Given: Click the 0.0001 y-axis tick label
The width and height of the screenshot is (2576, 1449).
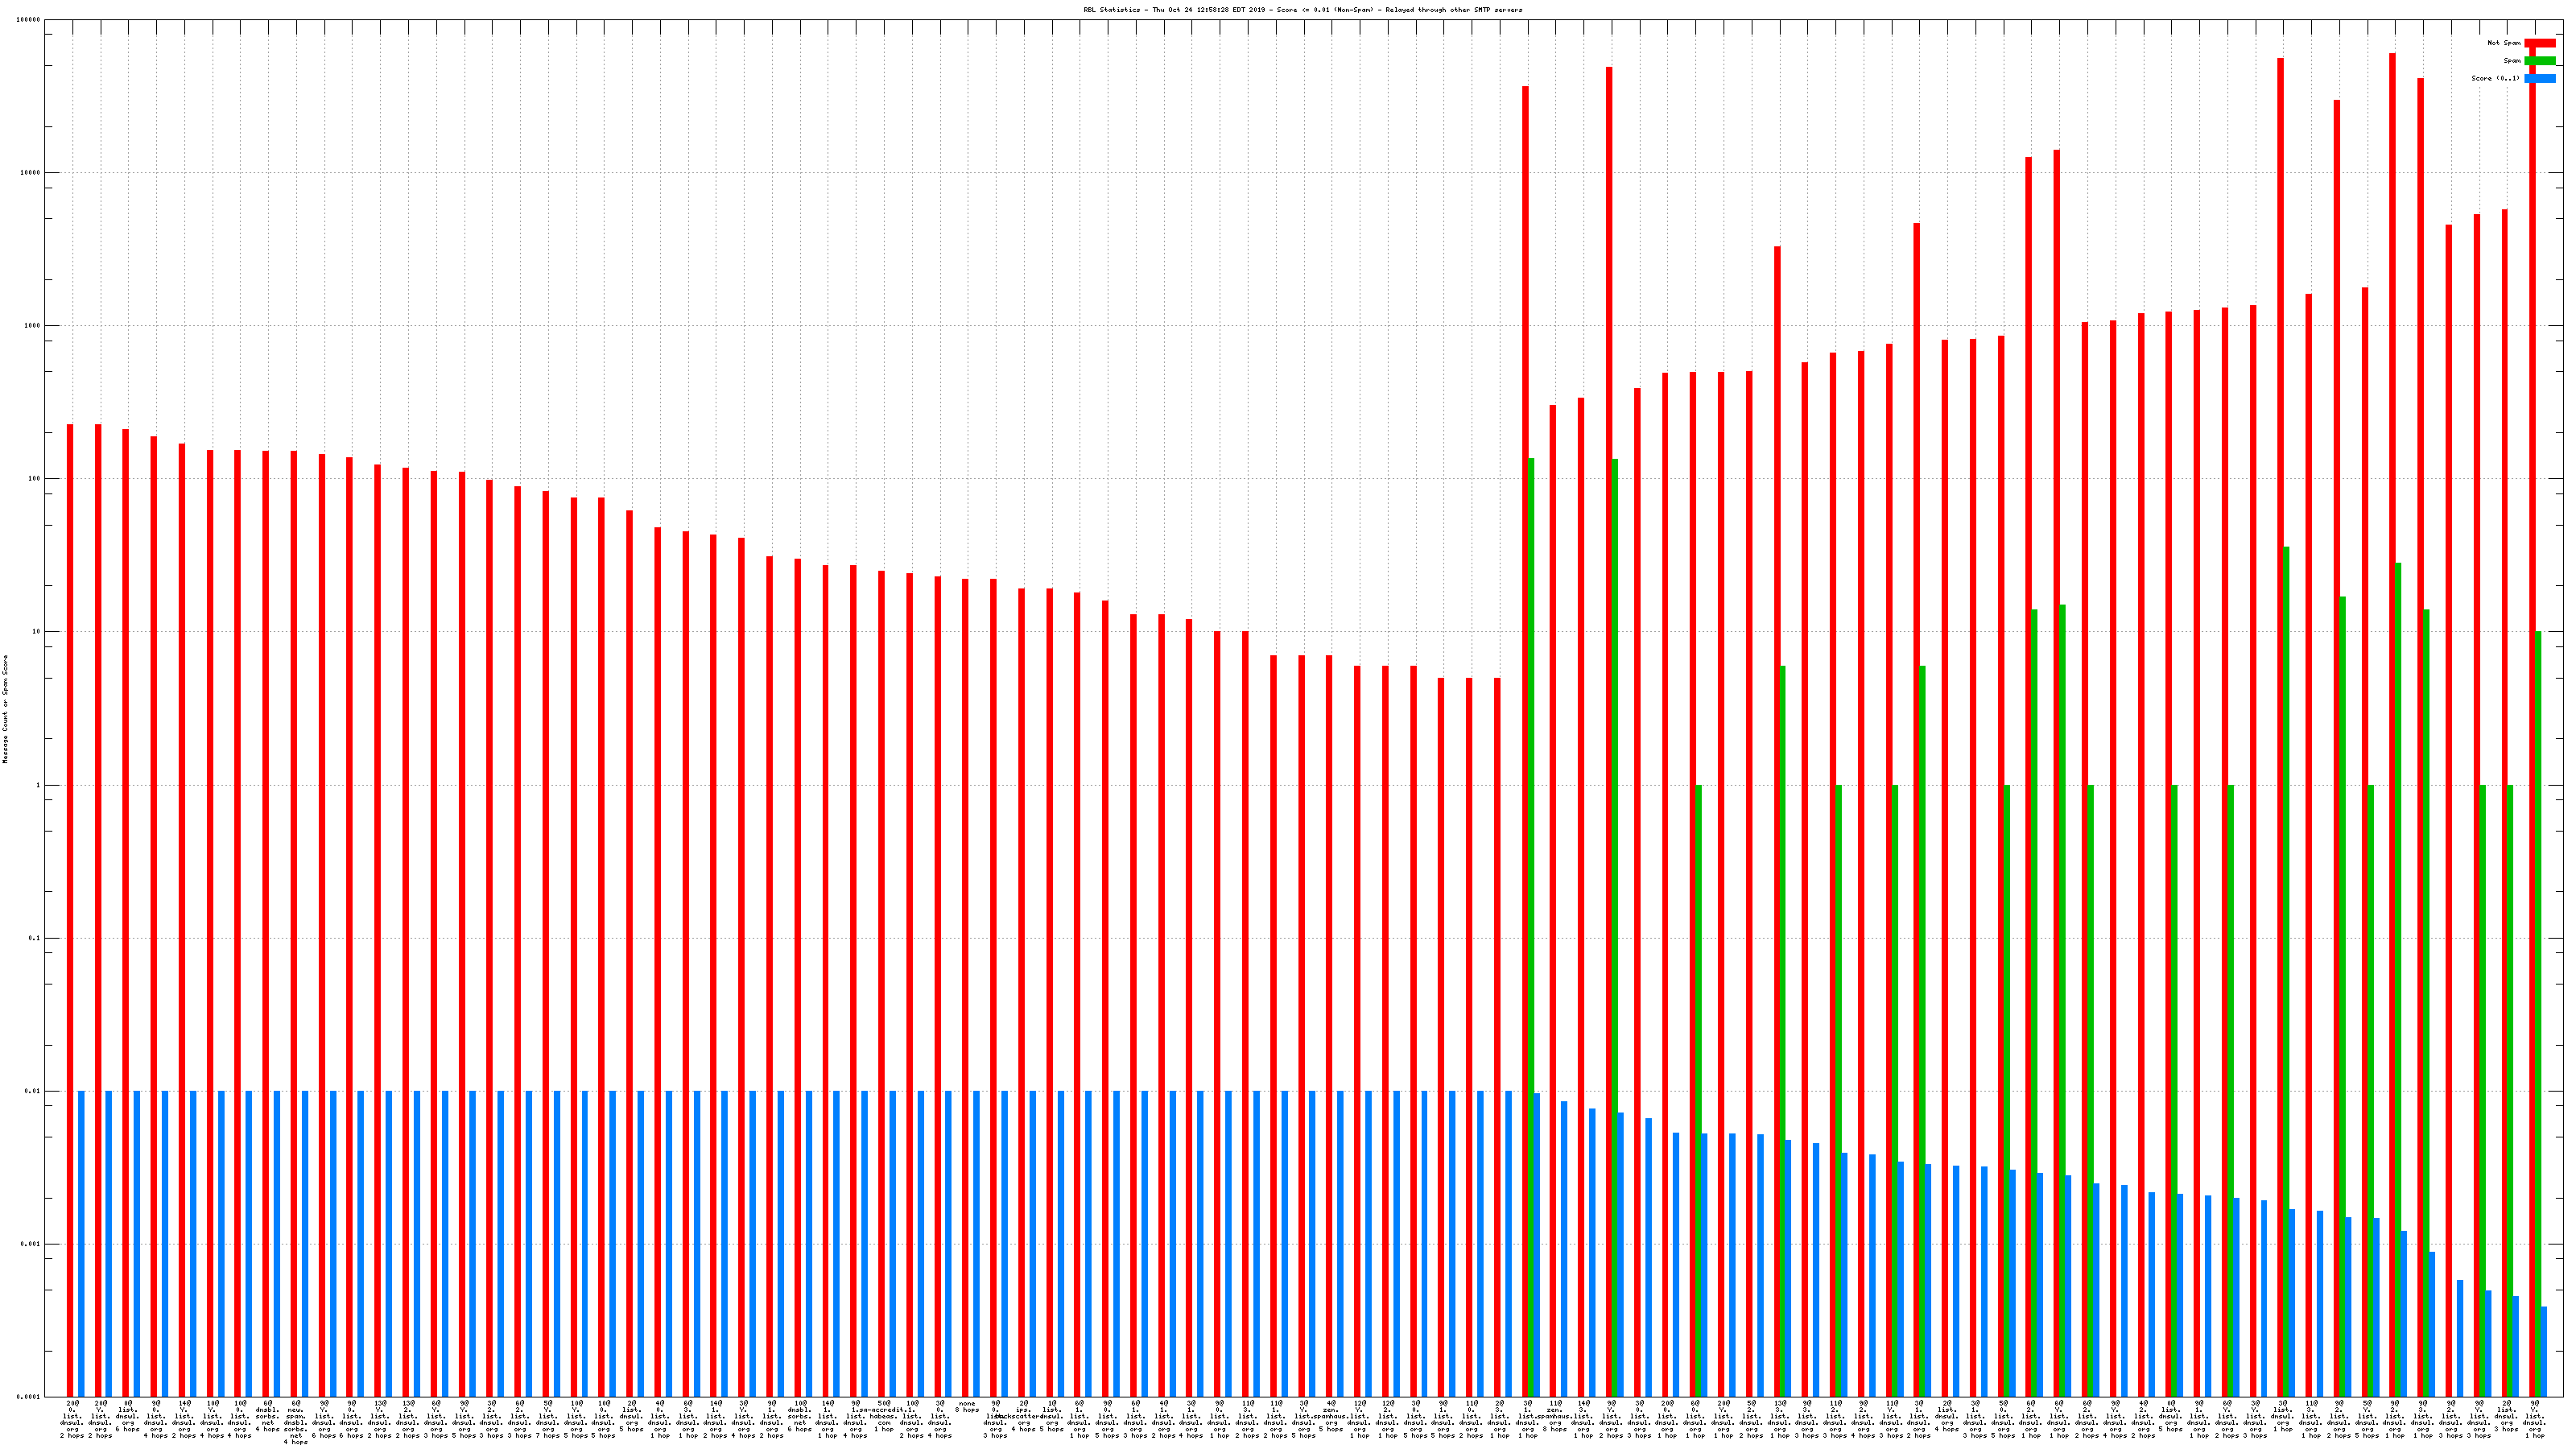Looking at the screenshot, I should point(28,1397).
